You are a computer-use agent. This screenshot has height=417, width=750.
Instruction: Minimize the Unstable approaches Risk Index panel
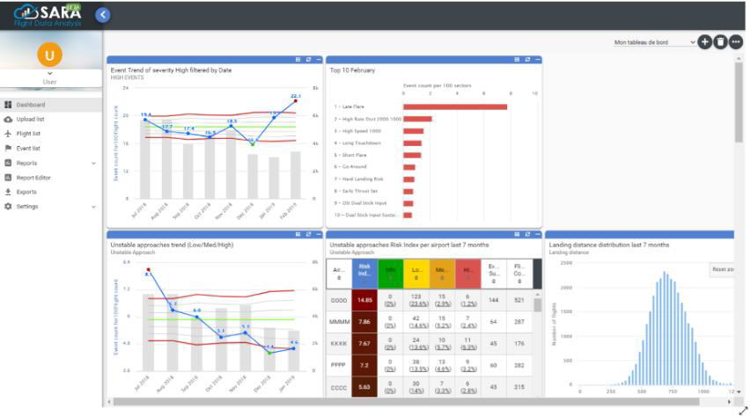click(x=536, y=234)
